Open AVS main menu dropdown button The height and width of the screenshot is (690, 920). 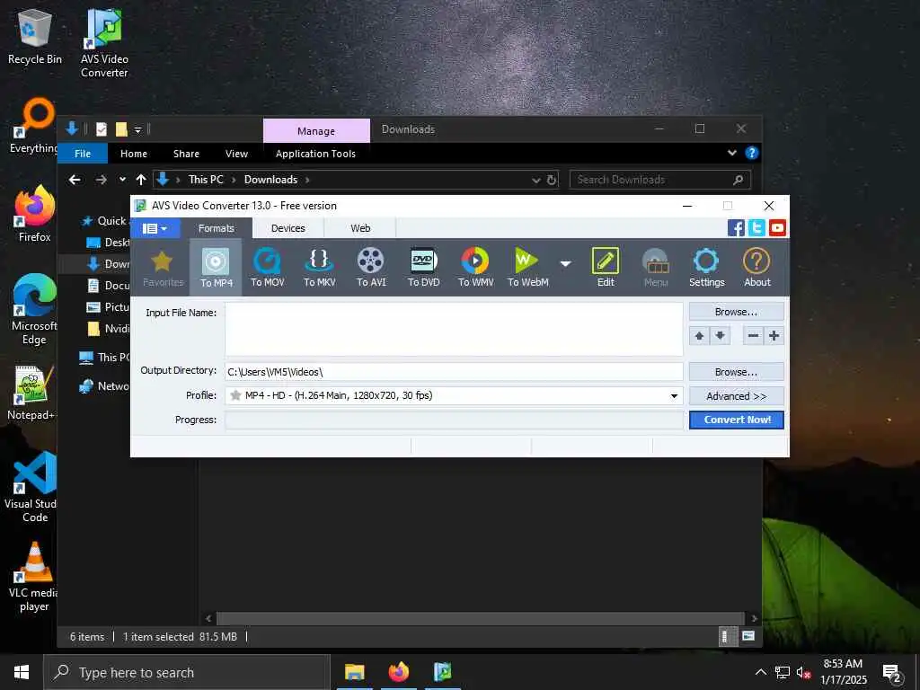(x=155, y=228)
